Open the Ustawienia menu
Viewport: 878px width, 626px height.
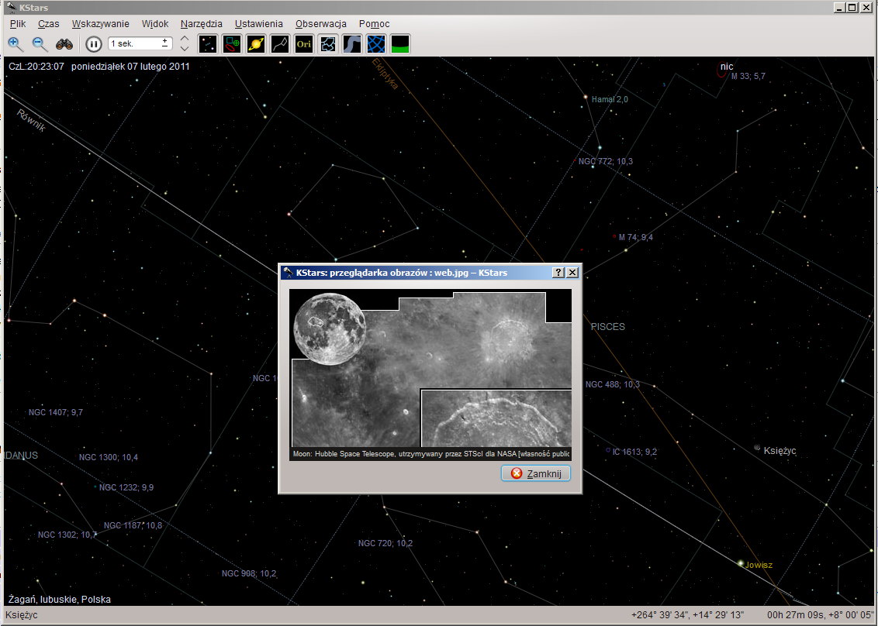[259, 24]
